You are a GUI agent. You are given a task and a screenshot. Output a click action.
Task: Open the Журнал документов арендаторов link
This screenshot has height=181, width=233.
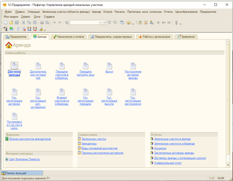pos(30,139)
